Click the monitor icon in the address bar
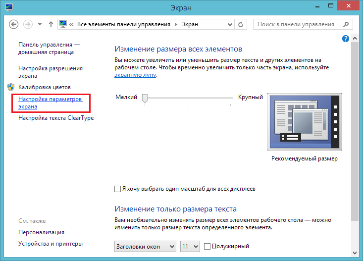363x261 pixels. tap(63, 24)
